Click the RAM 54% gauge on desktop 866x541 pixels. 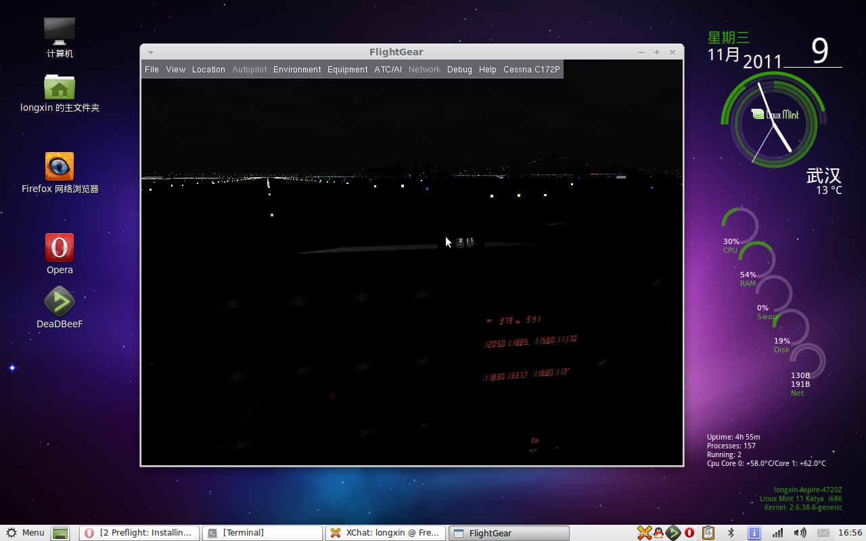[x=756, y=260]
